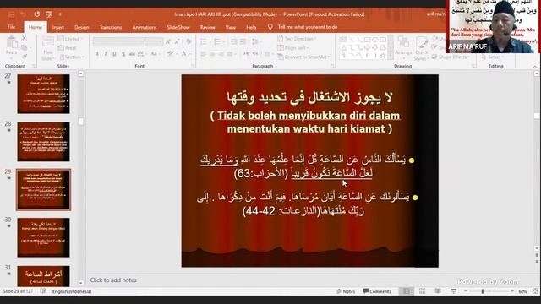This screenshot has width=541, height=304.
Task: Switch to the Slide Show tab
Action: click(178, 27)
